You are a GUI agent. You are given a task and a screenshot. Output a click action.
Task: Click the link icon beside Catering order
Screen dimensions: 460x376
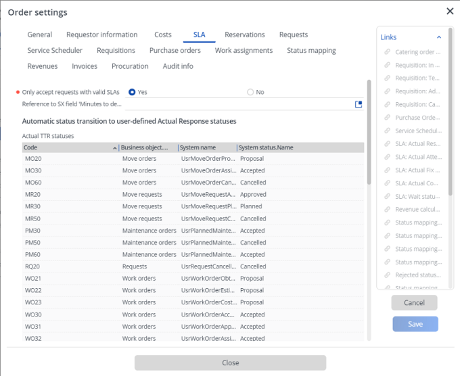pyautogui.click(x=387, y=52)
